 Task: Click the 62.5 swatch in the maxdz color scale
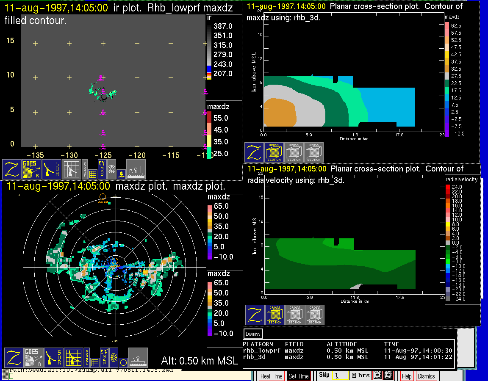point(446,25)
